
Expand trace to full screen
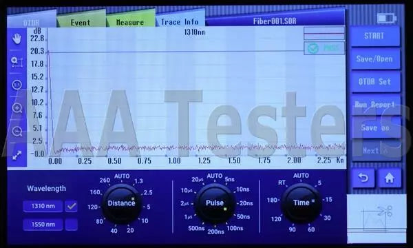17,155
